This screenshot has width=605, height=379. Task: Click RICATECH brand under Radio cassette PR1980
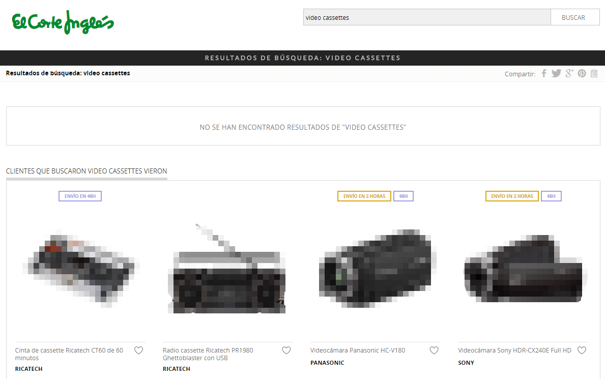tap(177, 369)
